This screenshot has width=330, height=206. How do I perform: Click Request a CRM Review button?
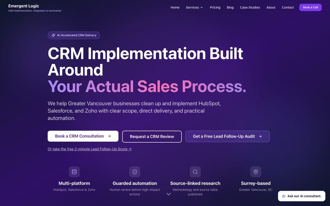(152, 136)
